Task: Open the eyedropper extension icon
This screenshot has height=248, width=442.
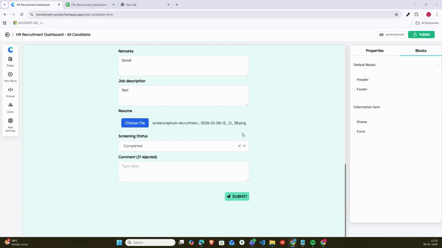Action: tap(408, 14)
